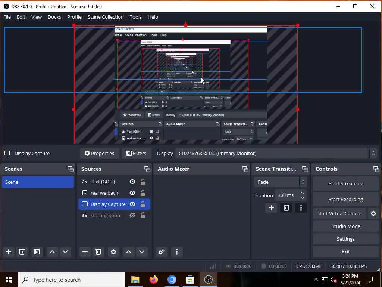Screen dimensions: 382x287
Task: Click Start Recording button
Action: click(x=346, y=200)
